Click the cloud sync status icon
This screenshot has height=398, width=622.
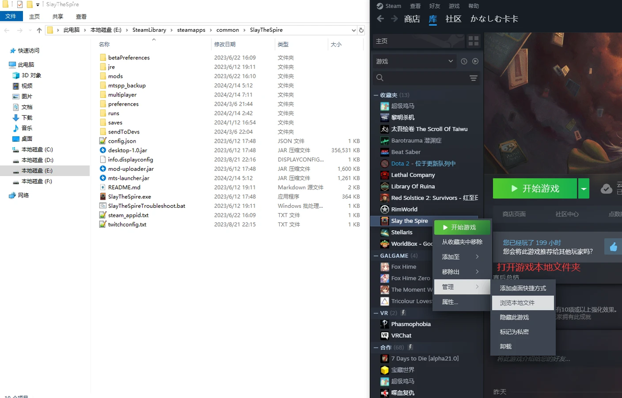coord(606,189)
